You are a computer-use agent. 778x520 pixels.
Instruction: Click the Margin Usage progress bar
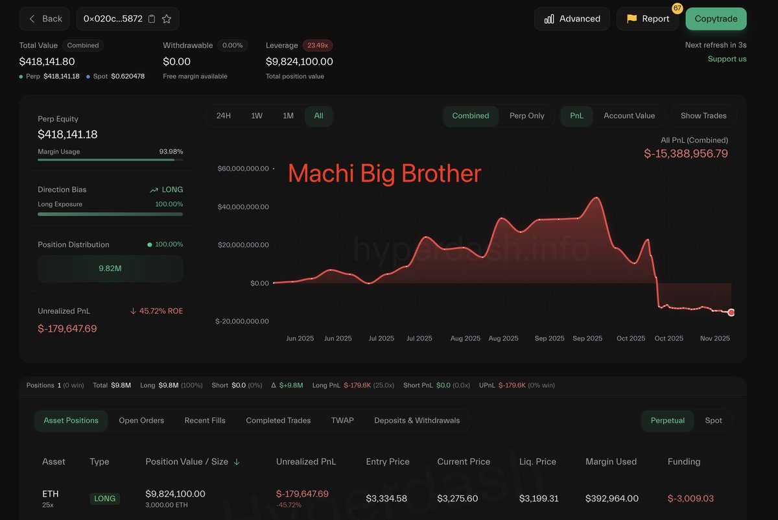point(110,160)
